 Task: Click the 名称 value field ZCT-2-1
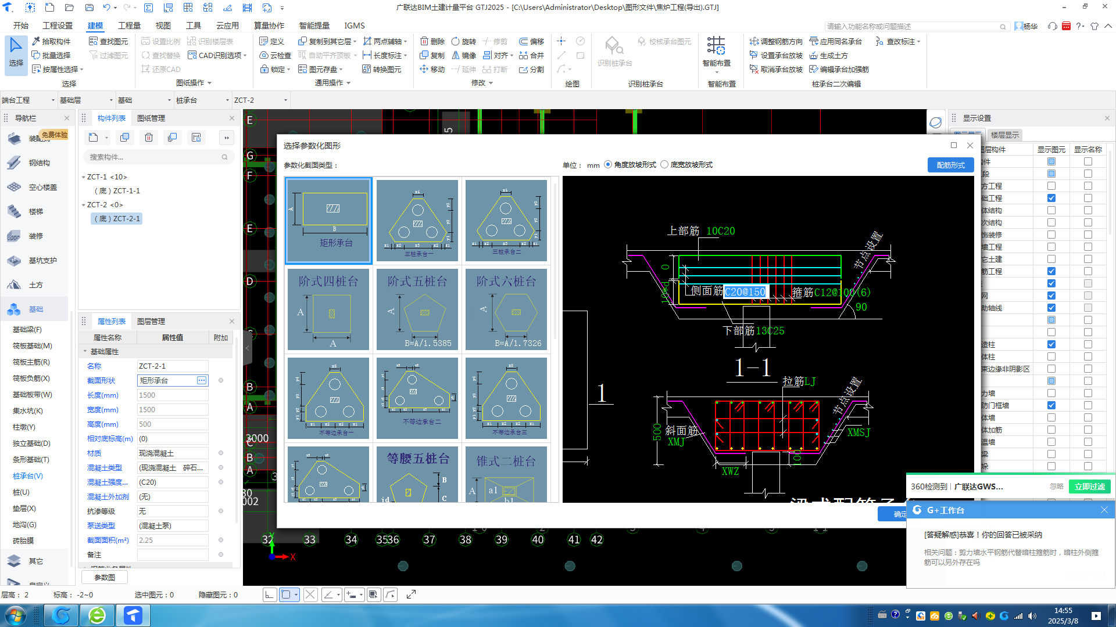point(173,366)
